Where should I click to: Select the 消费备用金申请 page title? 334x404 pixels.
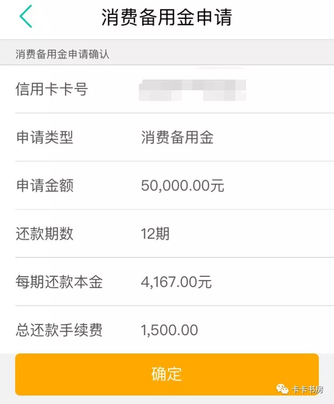[167, 18]
